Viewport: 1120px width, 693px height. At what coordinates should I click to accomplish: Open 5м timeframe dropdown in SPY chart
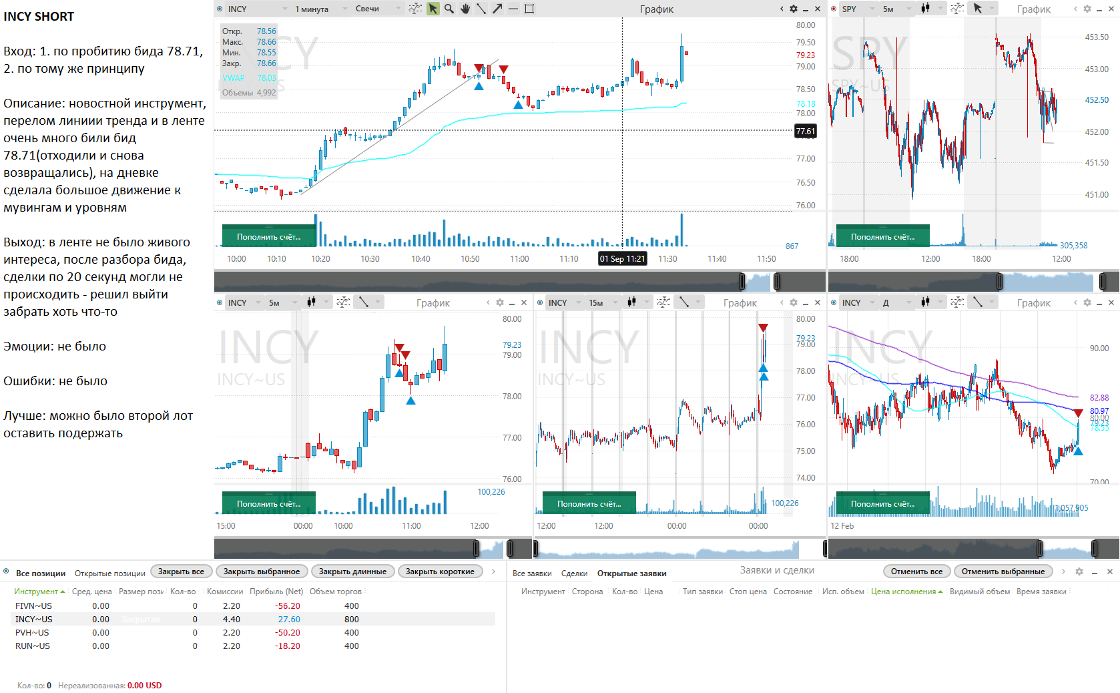pos(896,9)
